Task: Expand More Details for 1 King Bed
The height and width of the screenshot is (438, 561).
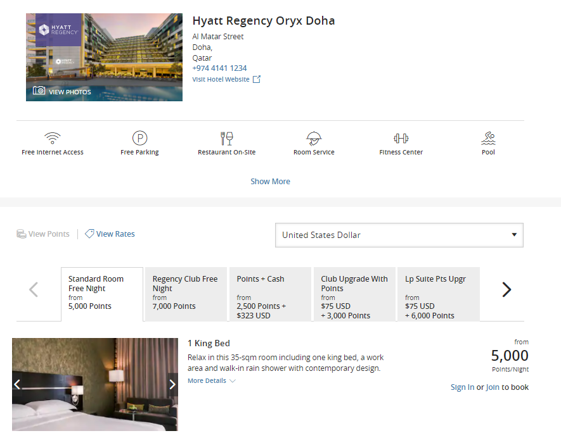Action: point(212,381)
